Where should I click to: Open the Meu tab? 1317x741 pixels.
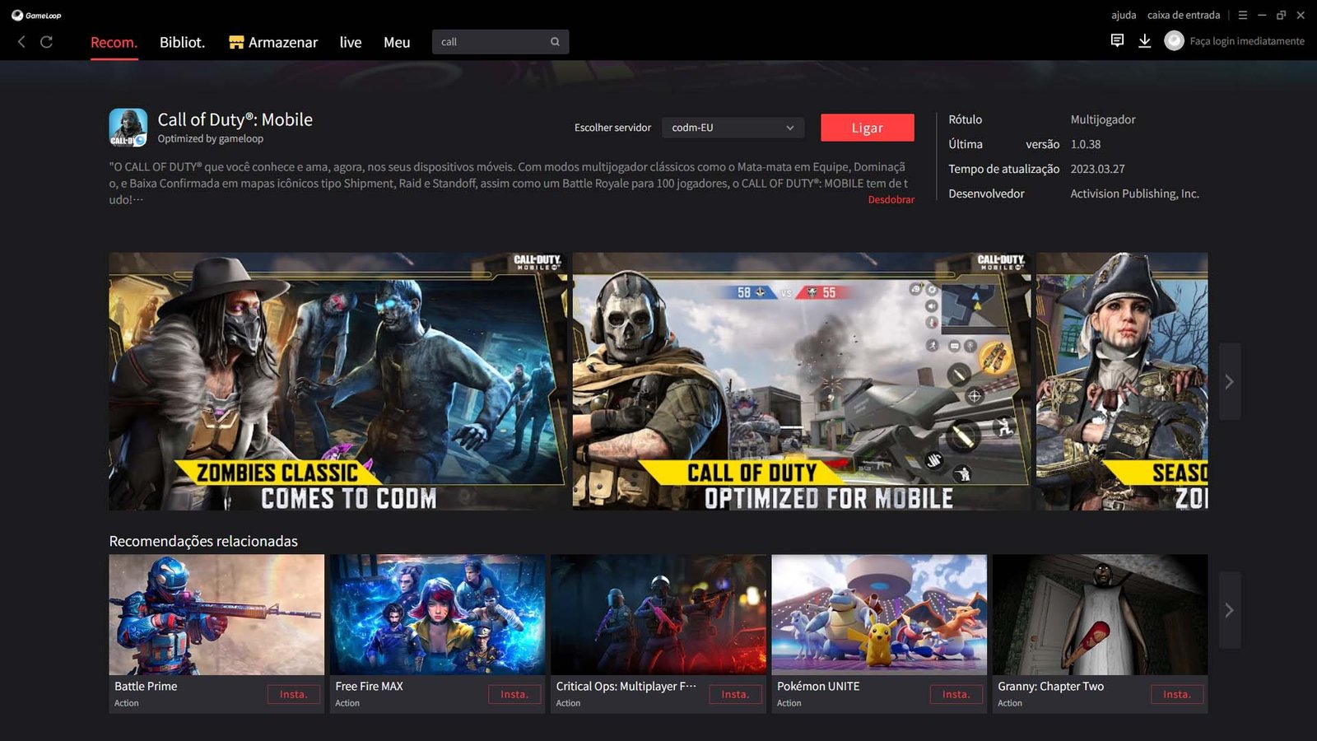[397, 42]
